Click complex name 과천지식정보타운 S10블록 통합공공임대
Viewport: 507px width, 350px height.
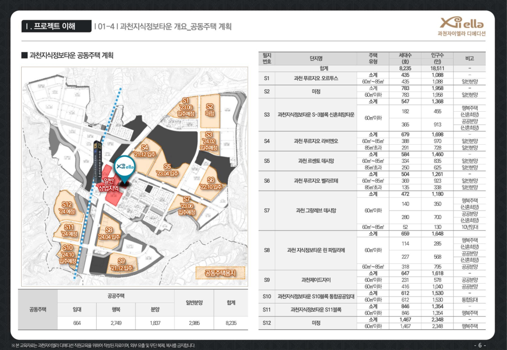pyautogui.click(x=316, y=296)
